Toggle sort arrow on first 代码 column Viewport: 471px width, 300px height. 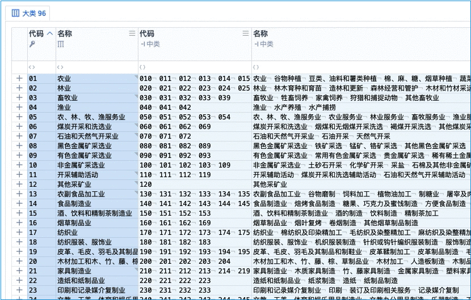pos(50,34)
